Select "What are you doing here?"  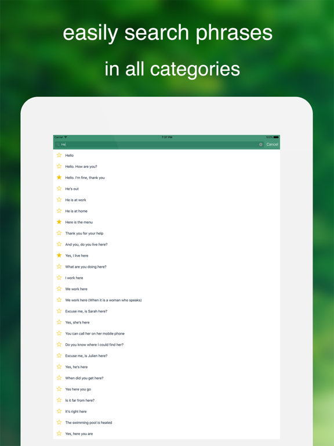coord(166,267)
